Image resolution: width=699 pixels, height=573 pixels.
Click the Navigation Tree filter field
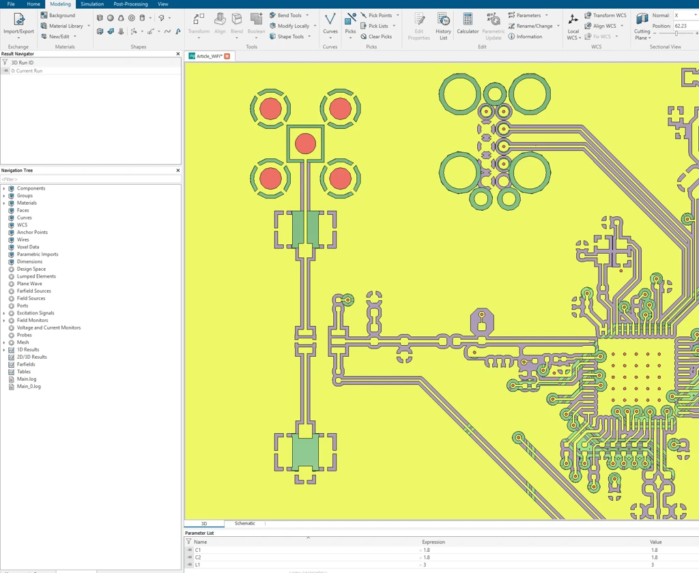pos(91,179)
